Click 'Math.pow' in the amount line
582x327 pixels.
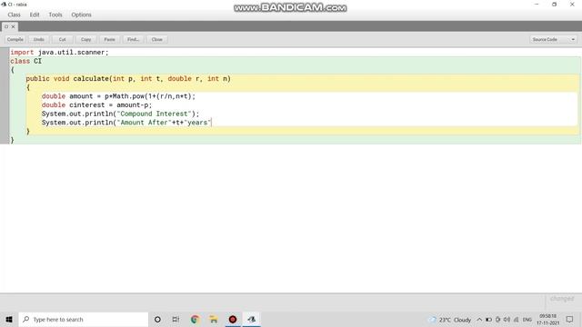(x=128, y=96)
